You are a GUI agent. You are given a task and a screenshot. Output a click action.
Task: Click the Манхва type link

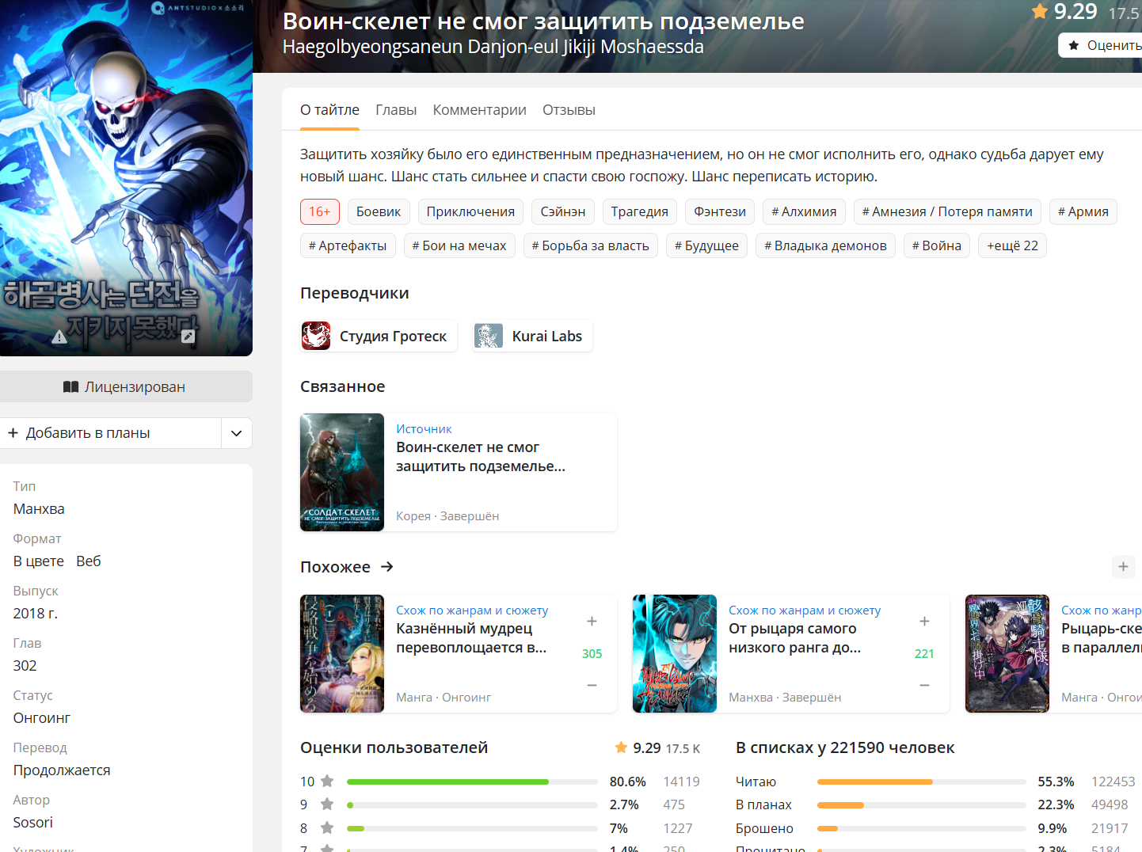(39, 509)
